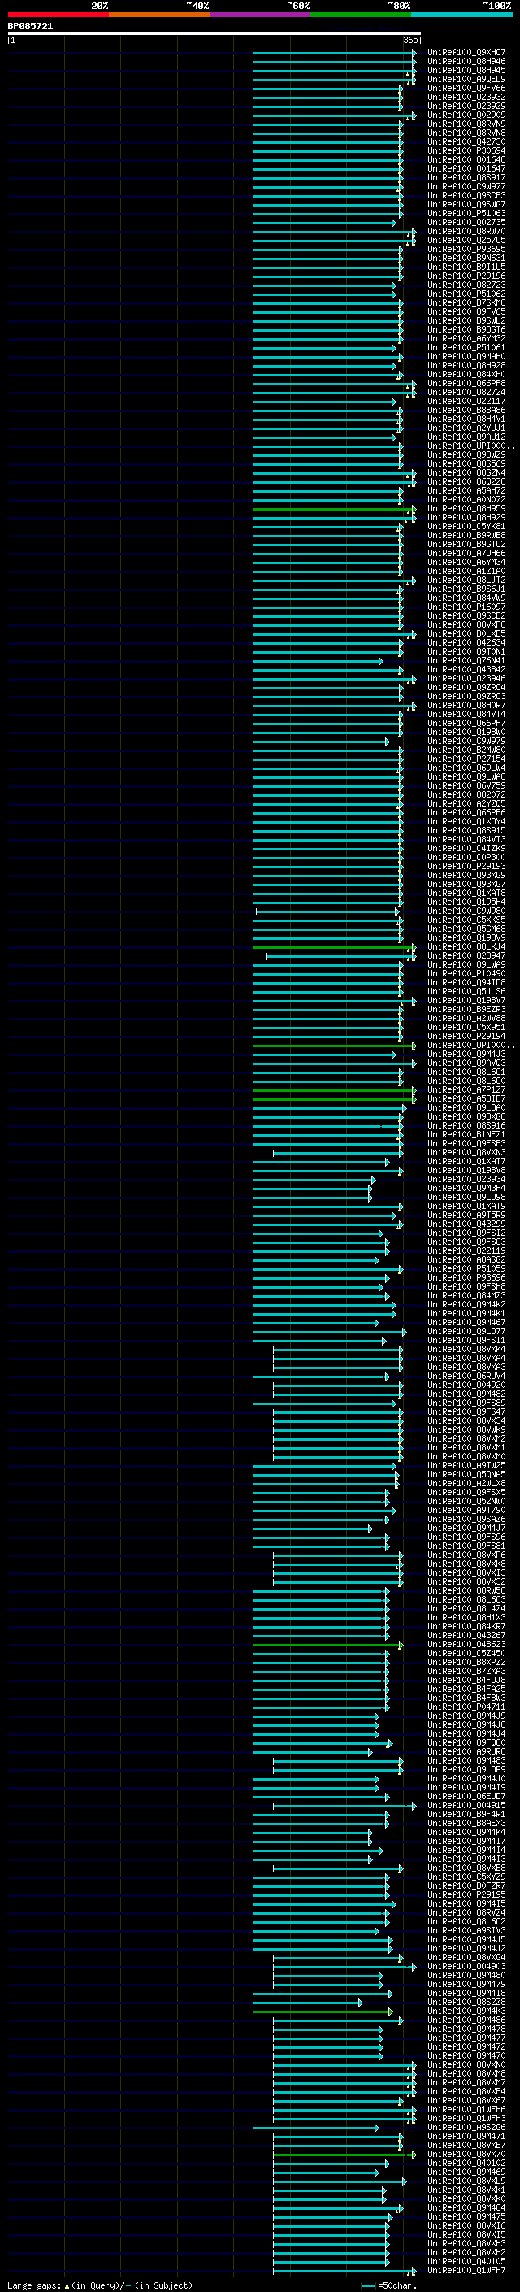
Task: Click the yellow in-Query gap triangle in legend
Action: pyautogui.click(x=67, y=2285)
